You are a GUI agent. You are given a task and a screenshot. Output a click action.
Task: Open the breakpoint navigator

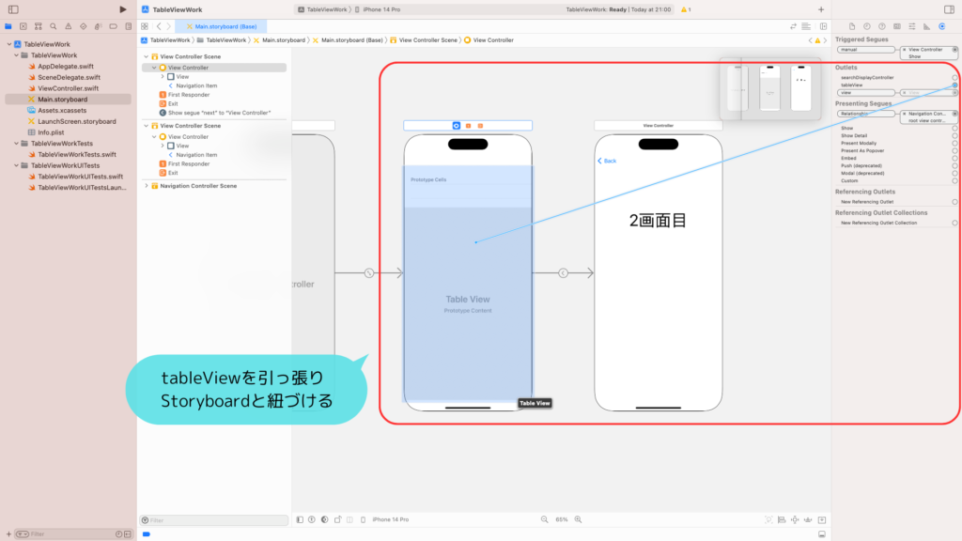coord(114,26)
